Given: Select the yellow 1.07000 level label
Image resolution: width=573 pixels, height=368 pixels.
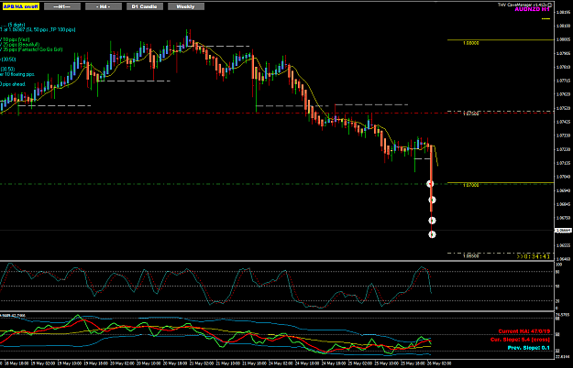Looking at the screenshot, I should 470,185.
